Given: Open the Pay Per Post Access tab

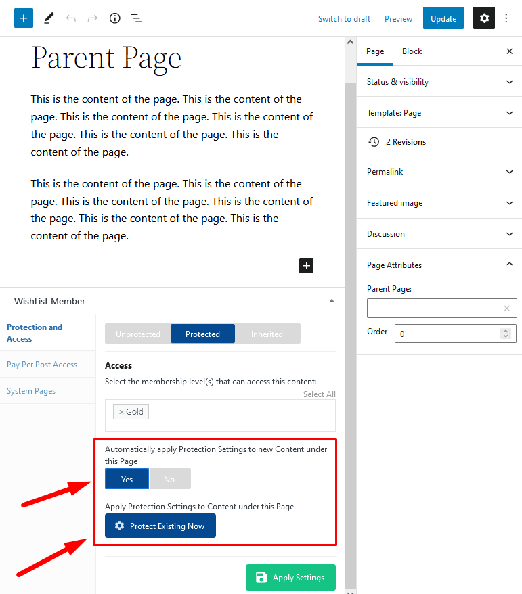Looking at the screenshot, I should pos(42,365).
